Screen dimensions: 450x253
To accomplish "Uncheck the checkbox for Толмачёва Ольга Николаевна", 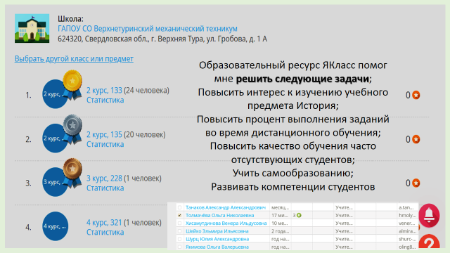I will pos(180,215).
